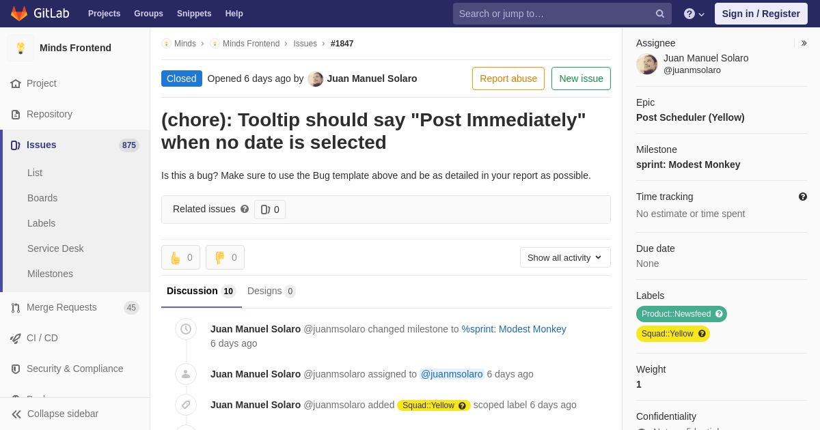Click the Report abuse button

coord(508,78)
